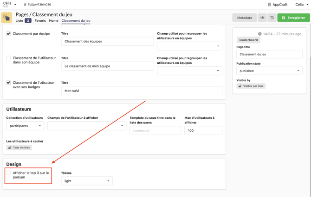Click the Metadata button
Screen dimensions: 311x197
click(244, 18)
